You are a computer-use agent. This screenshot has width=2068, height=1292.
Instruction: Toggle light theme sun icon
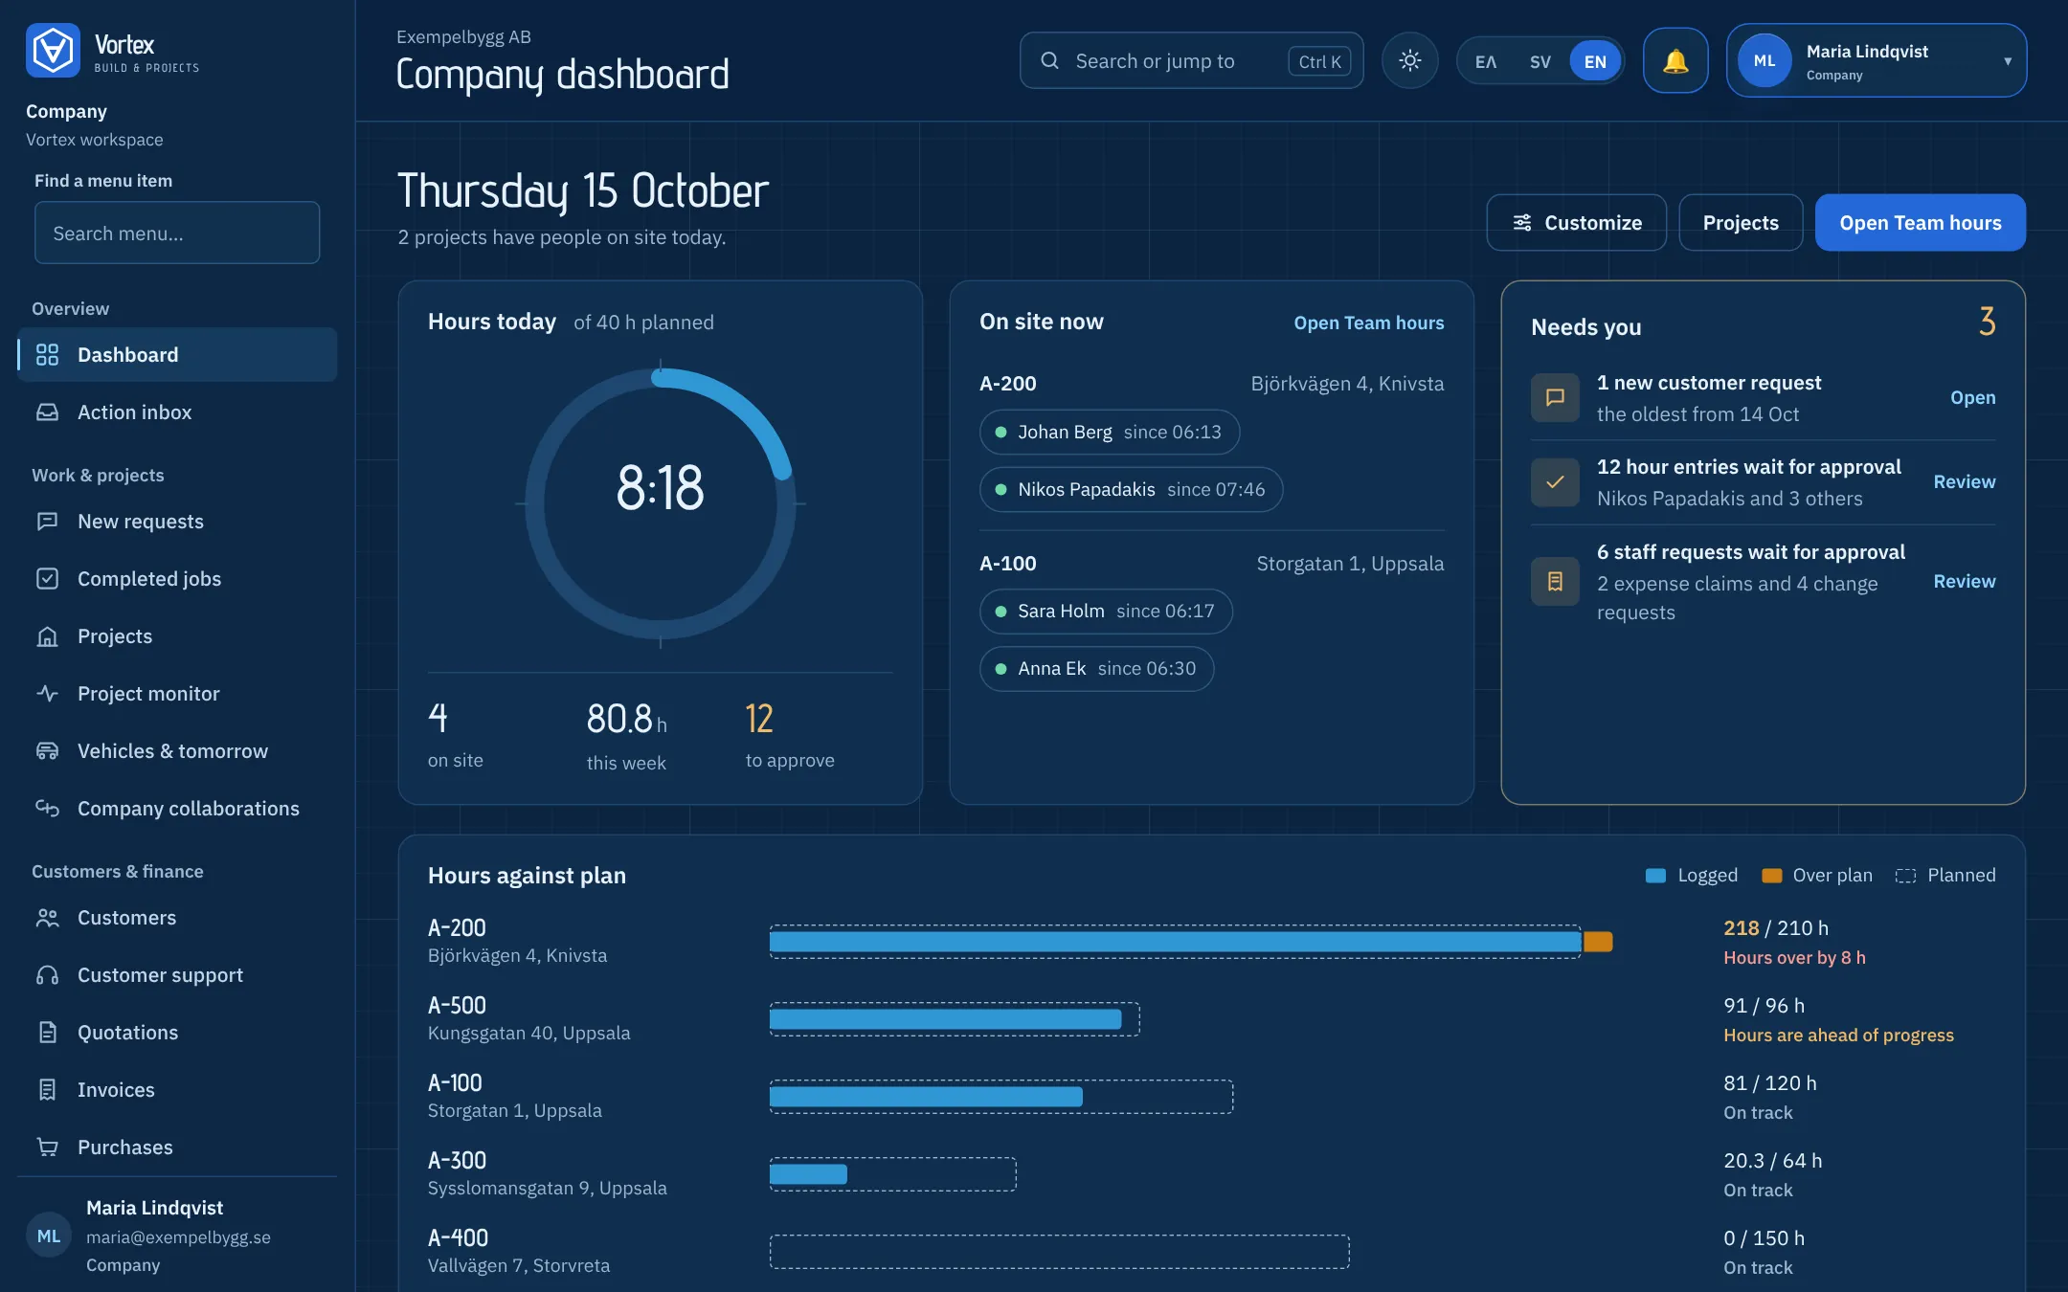tap(1409, 60)
